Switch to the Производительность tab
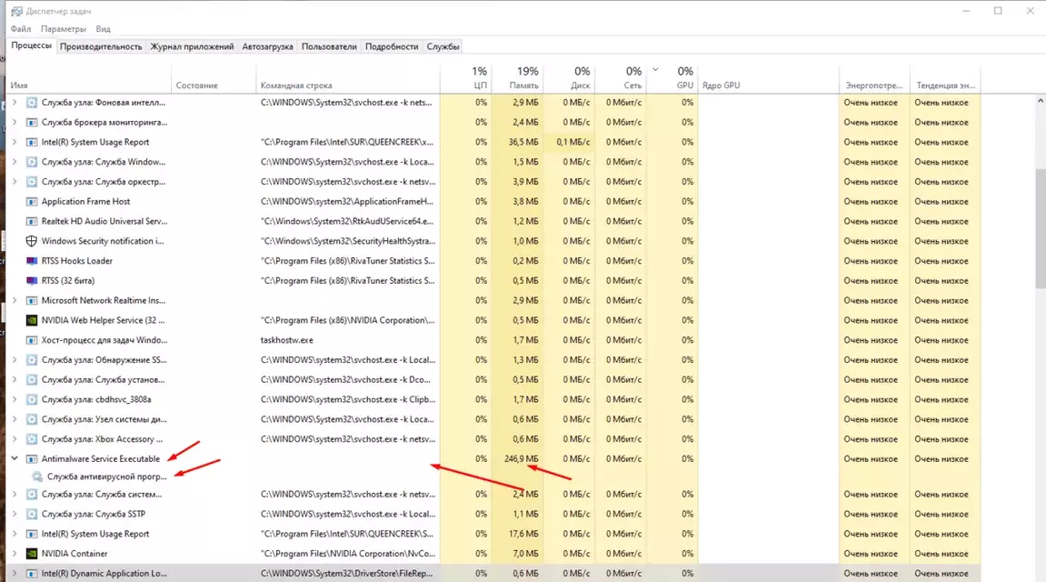Viewport: 1046px width, 582px height. pos(101,46)
